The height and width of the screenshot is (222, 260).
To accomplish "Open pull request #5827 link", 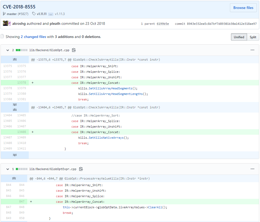I will [x=23, y=14].
